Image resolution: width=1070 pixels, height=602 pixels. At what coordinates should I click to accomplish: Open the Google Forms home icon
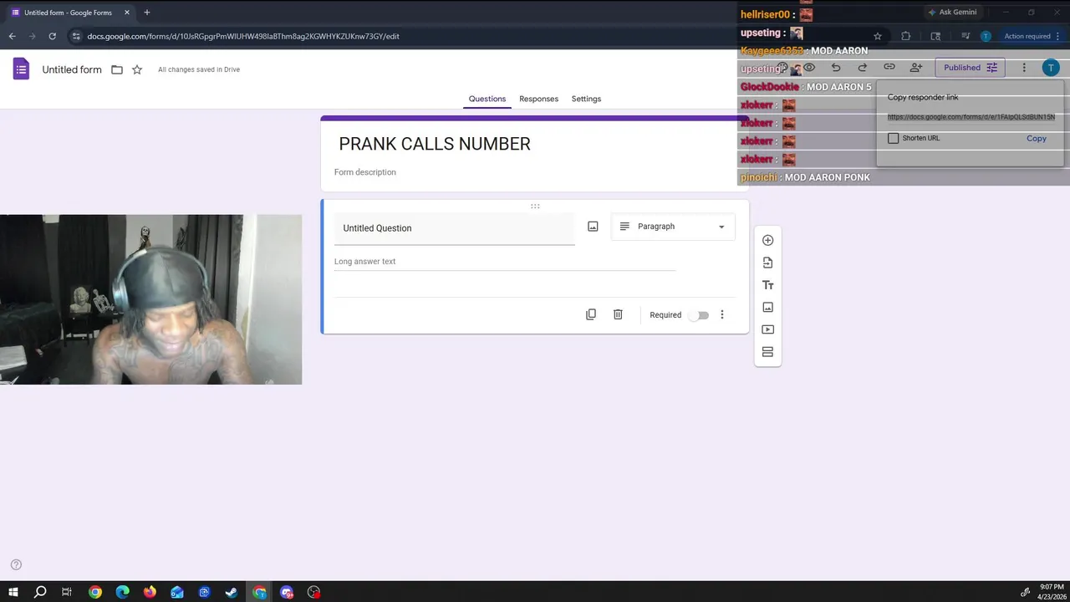(21, 69)
